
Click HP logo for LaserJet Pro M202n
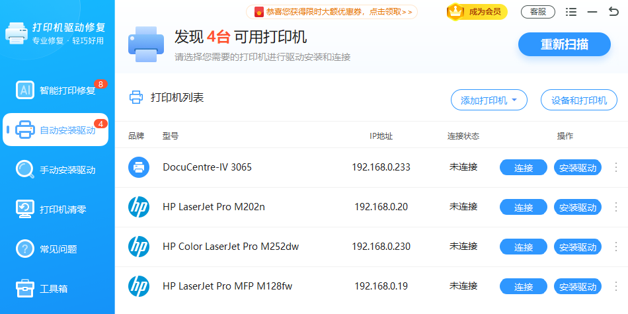tap(139, 207)
